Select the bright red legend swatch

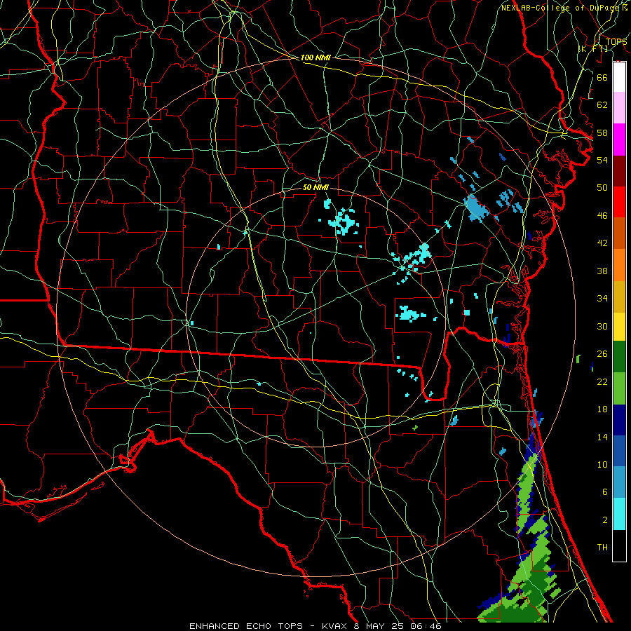[x=619, y=202]
